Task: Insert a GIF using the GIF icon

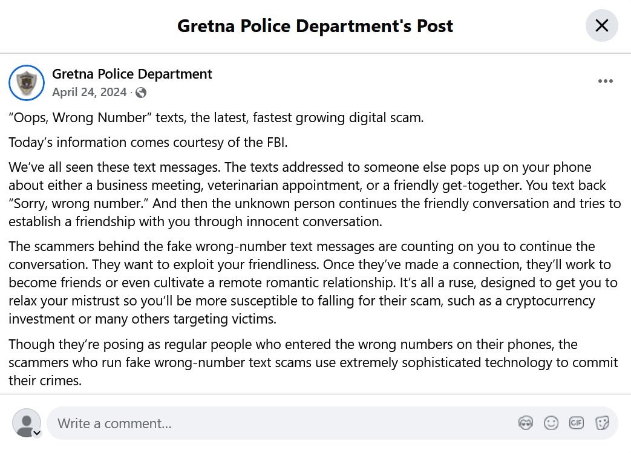Action: (x=577, y=423)
